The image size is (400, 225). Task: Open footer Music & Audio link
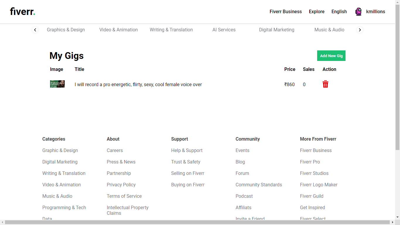pyautogui.click(x=57, y=196)
